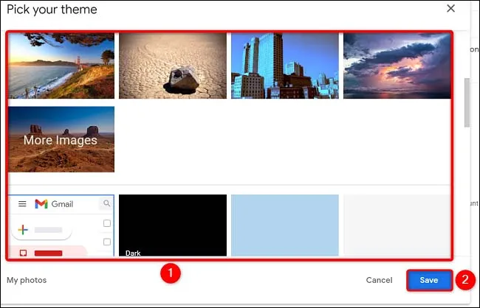Image resolution: width=480 pixels, height=308 pixels.
Task: Click the red inbox icon in preview
Action: pyautogui.click(x=23, y=253)
